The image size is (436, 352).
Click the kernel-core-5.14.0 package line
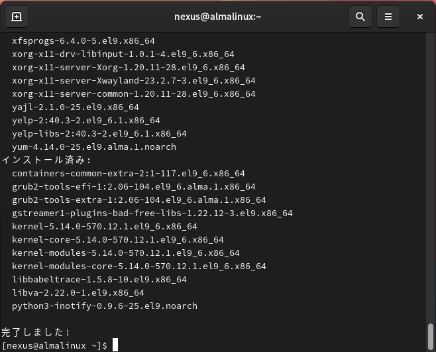(118, 239)
